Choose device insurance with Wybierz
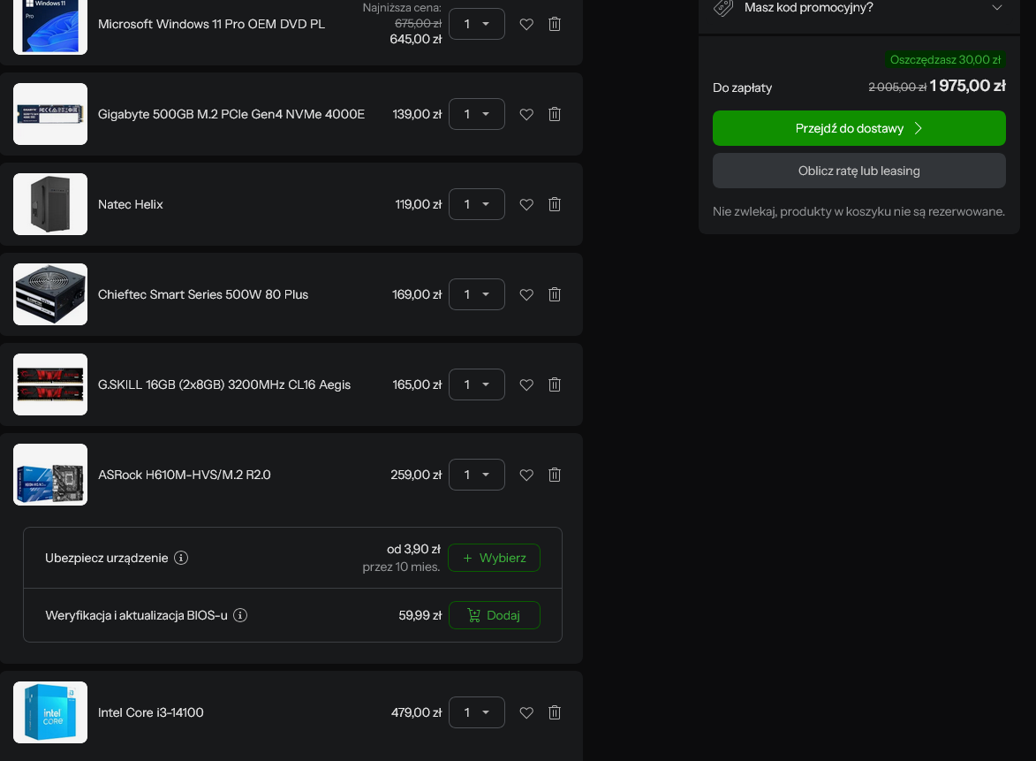The image size is (1036, 761). [495, 558]
